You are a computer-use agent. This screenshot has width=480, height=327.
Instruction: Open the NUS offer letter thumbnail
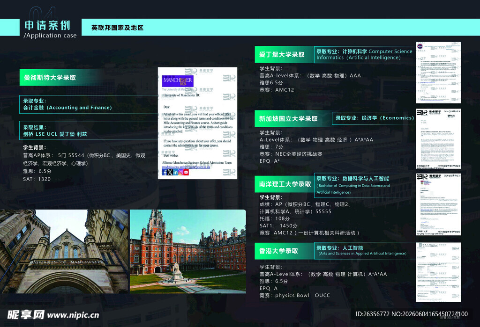coord(438,139)
